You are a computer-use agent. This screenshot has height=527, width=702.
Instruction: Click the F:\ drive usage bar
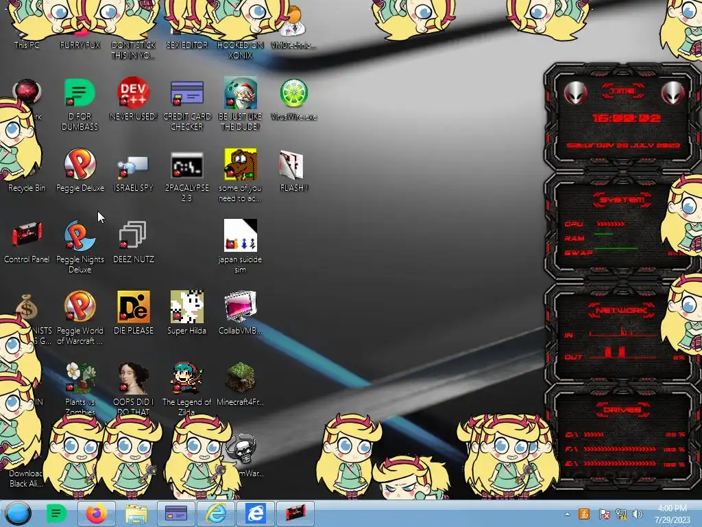tap(620, 449)
